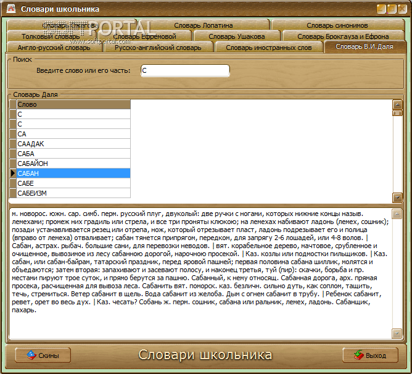Select the СА row in word list
Viewport: 412px width, 374px height.
73,134
